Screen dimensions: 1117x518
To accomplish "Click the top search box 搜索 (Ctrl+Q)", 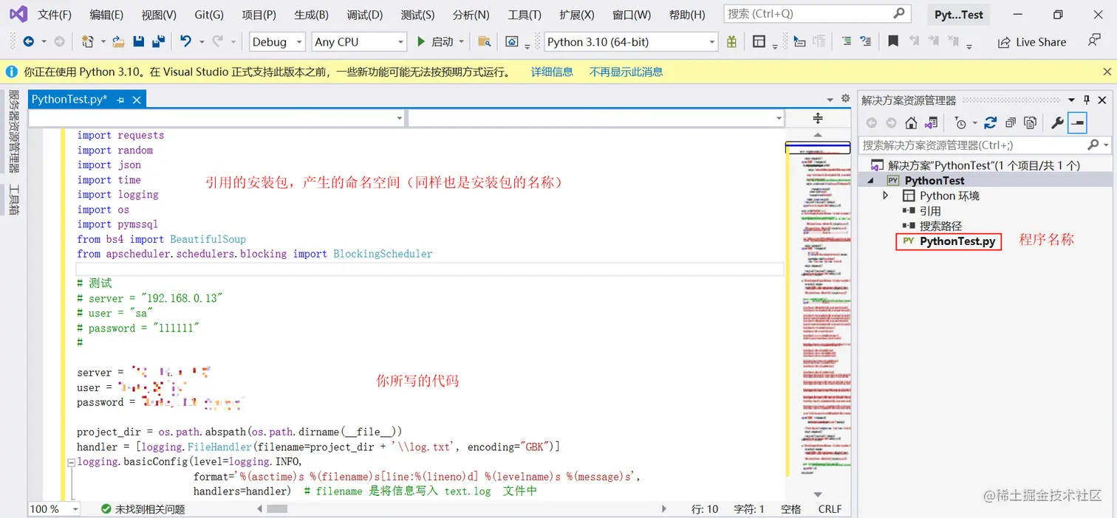I will [x=816, y=13].
